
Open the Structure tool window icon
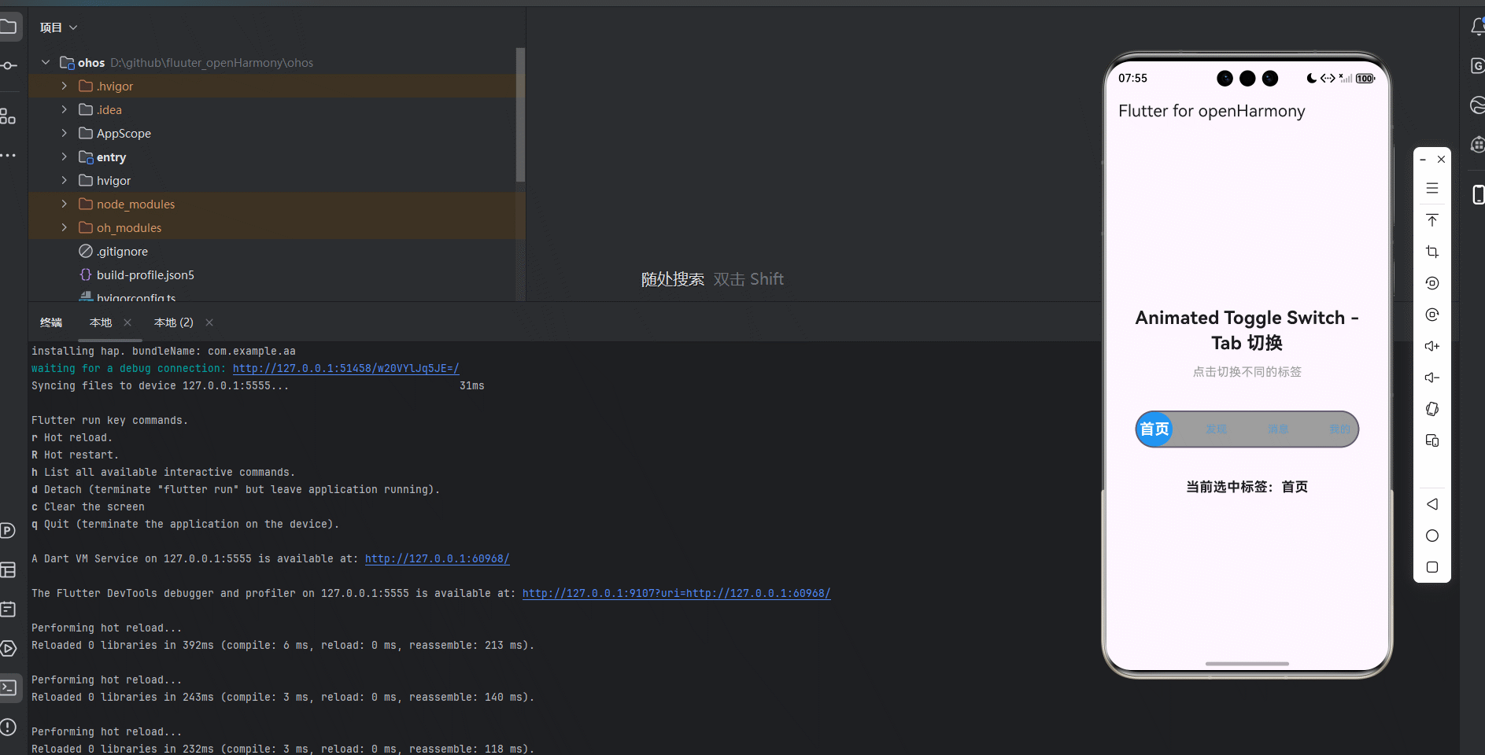click(x=8, y=116)
